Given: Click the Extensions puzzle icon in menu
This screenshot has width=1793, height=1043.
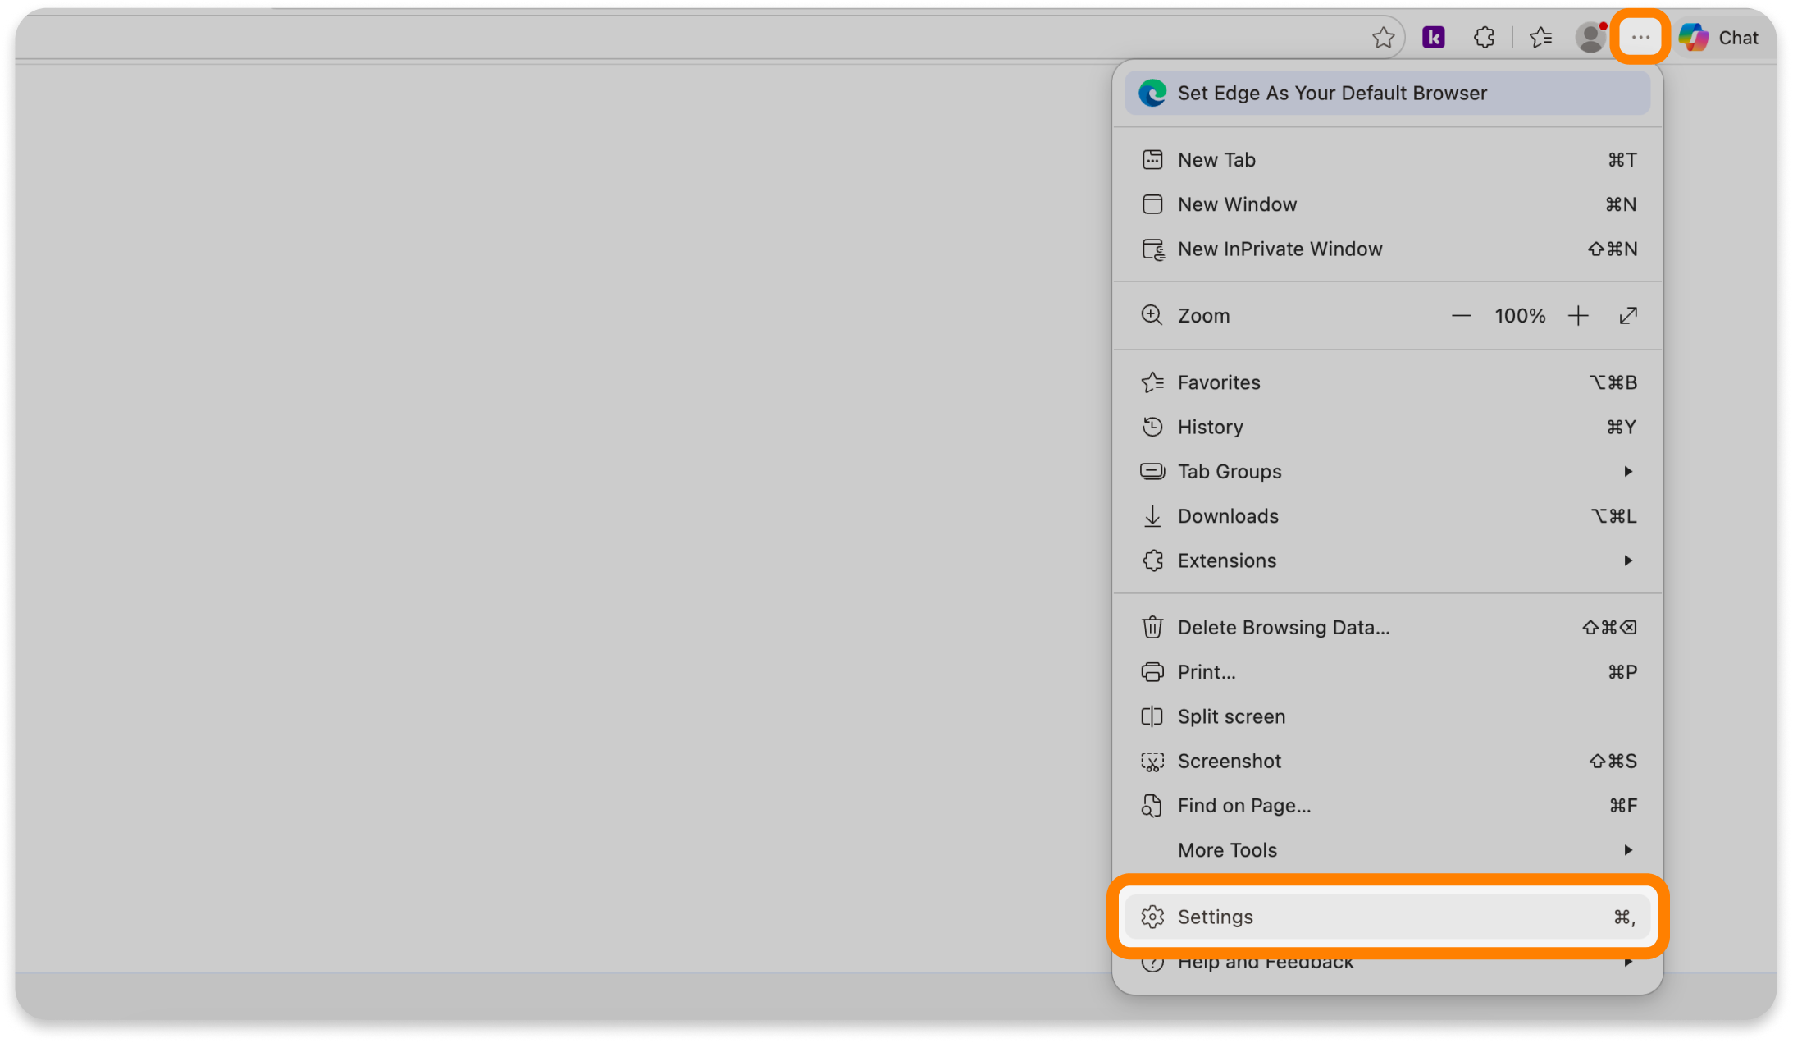Looking at the screenshot, I should 1152,560.
